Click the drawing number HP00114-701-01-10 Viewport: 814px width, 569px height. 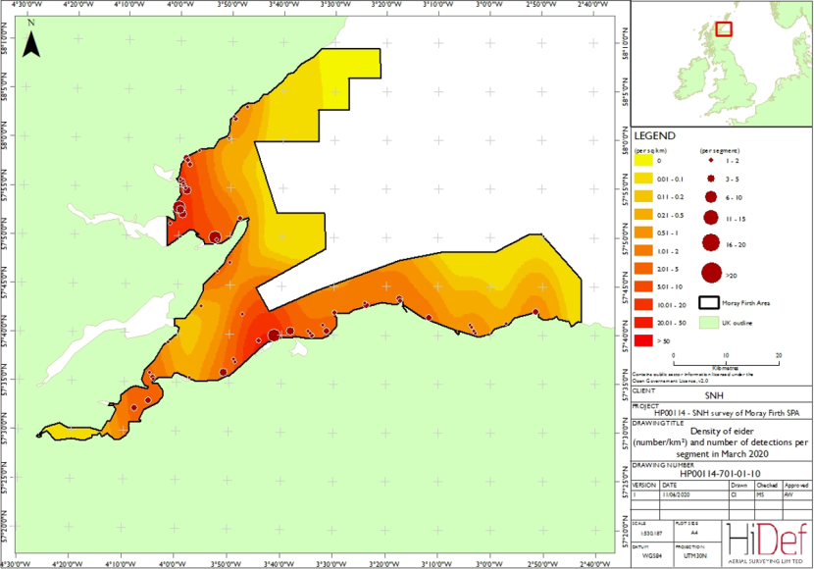click(720, 474)
